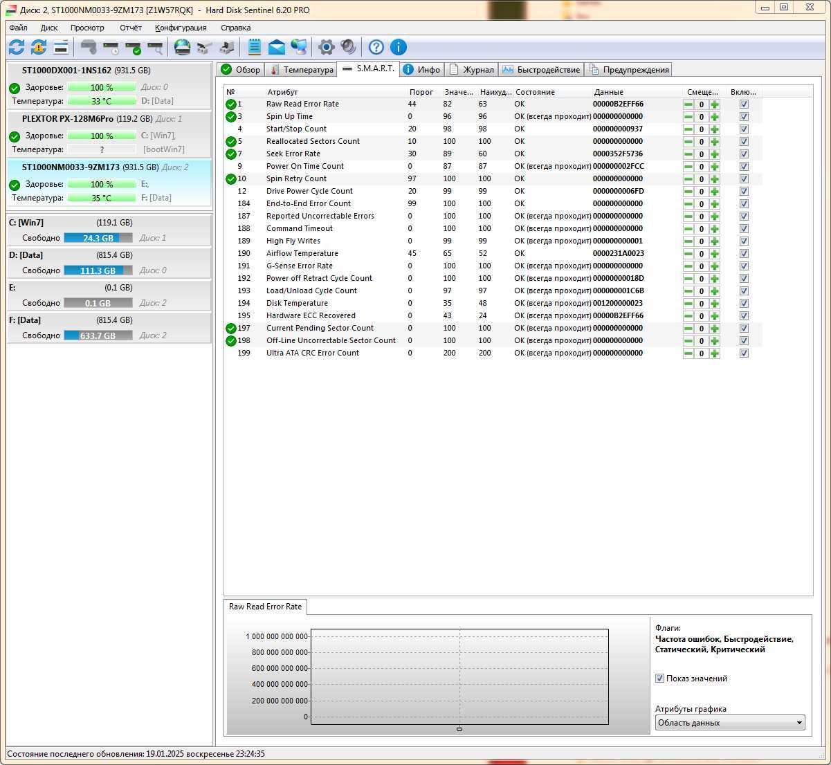This screenshot has height=765, width=831.
Task: Select the Load/Unload Cycle Count row
Action: coord(493,291)
